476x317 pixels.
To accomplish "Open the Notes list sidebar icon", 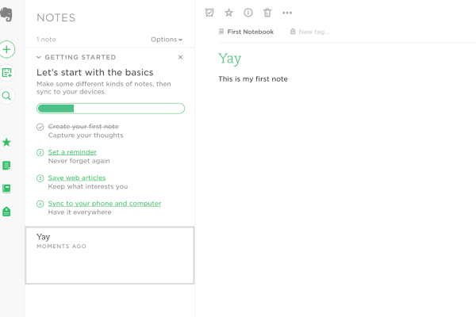I will [x=6, y=166].
